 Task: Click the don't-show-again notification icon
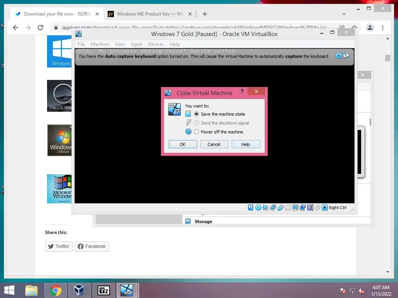(346, 56)
